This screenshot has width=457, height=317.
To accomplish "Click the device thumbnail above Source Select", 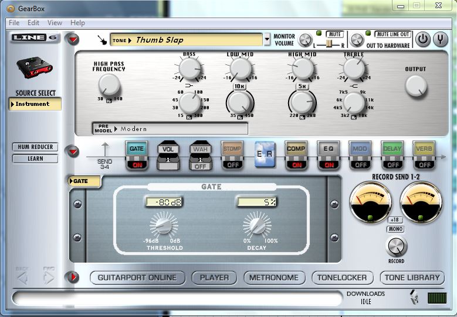I will pyautogui.click(x=35, y=67).
